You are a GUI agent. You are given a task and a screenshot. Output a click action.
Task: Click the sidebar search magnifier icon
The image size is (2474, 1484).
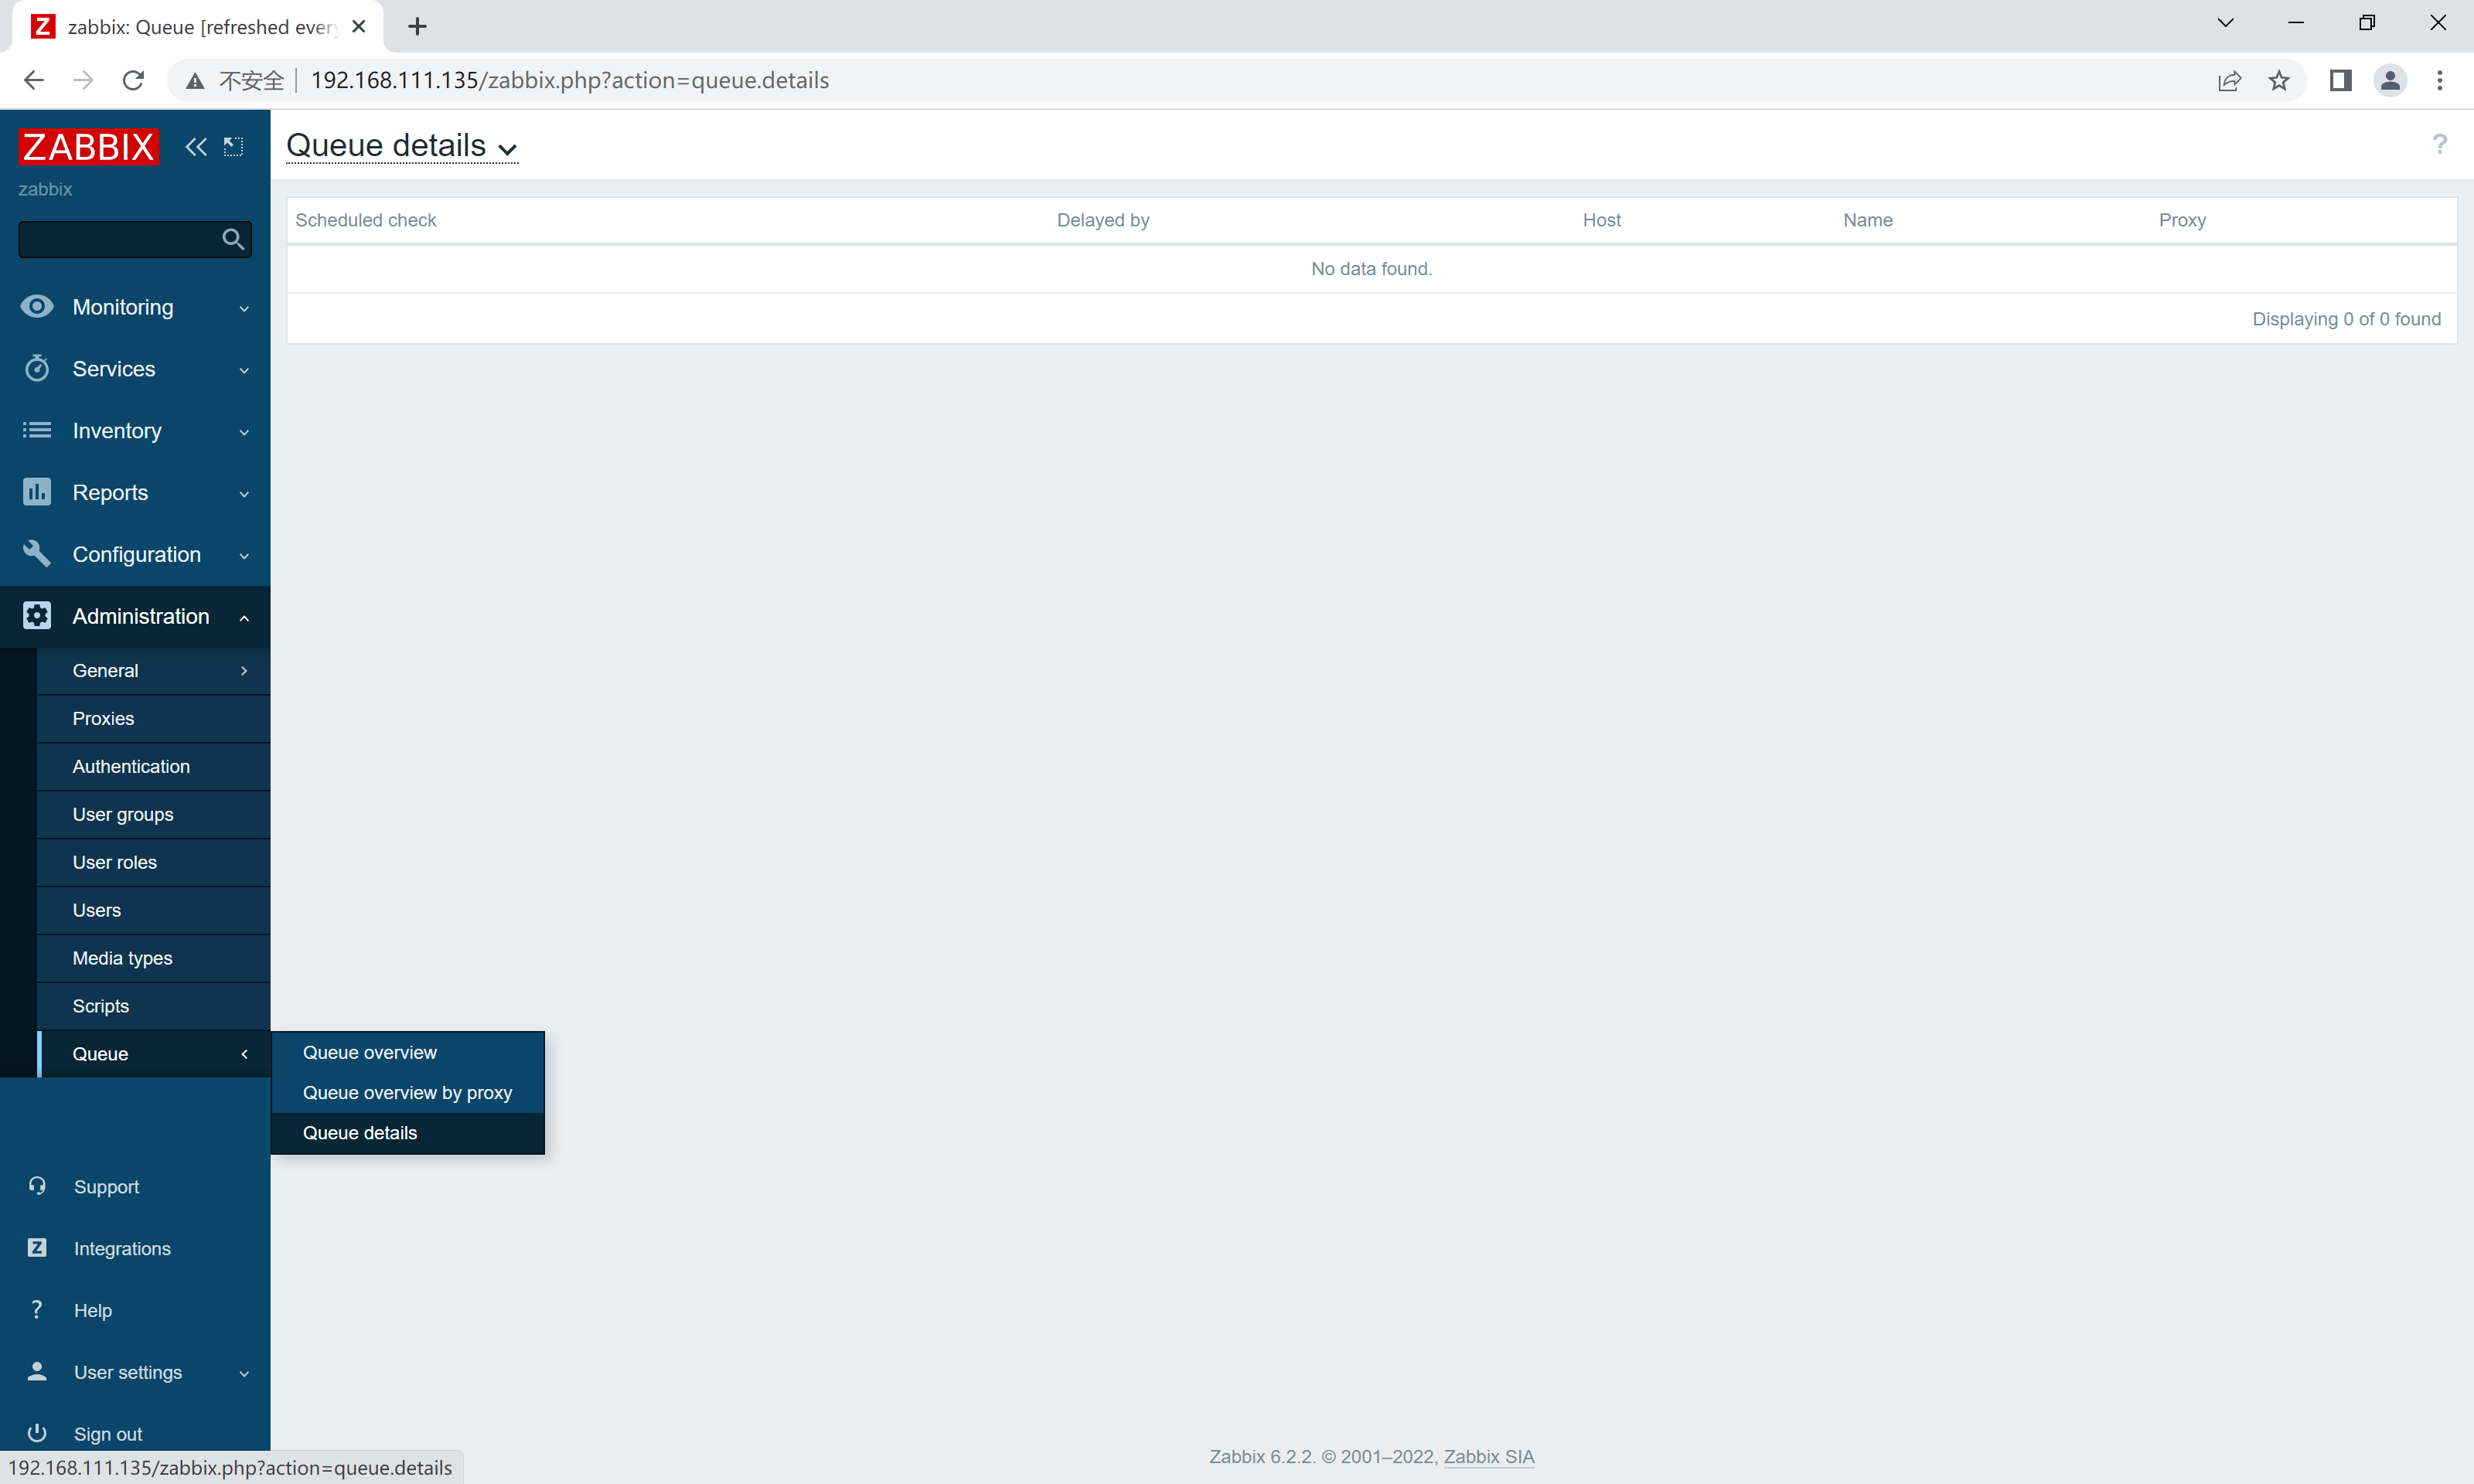[x=233, y=239]
